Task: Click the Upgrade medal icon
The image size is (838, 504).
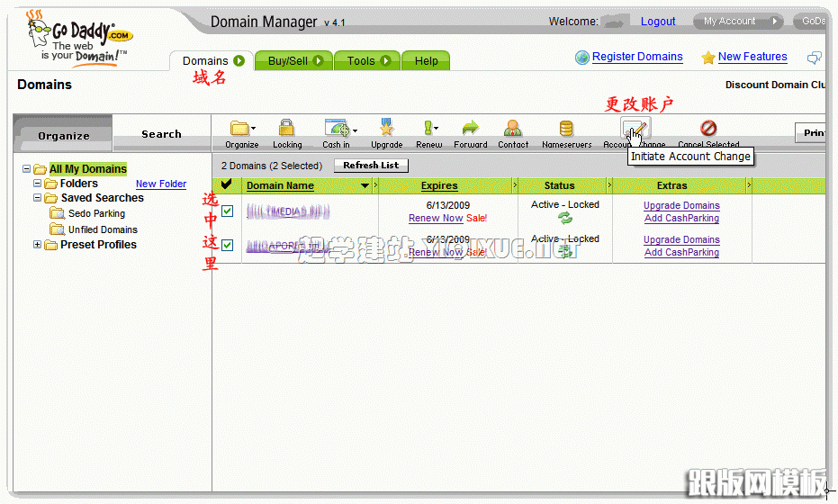Action: (386, 128)
